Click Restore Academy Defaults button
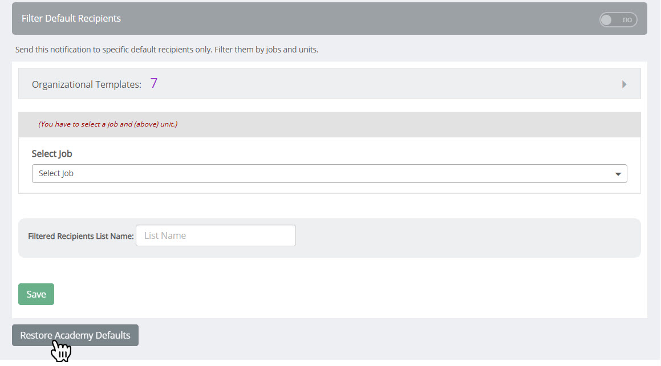Image resolution: width=661 pixels, height=366 pixels. click(x=75, y=335)
